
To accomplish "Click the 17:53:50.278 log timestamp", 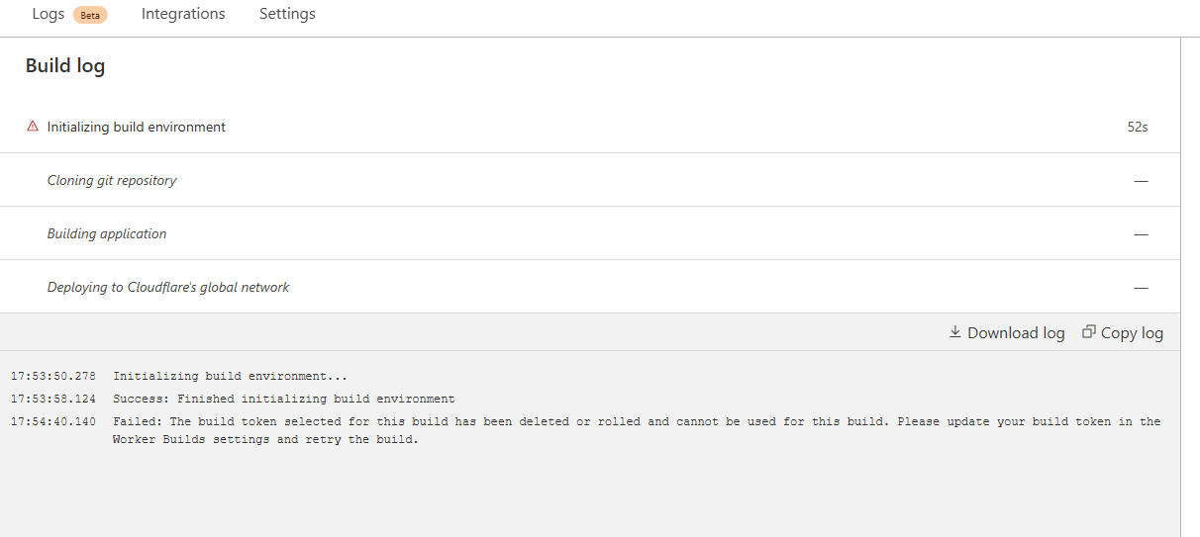I will click(x=53, y=376).
